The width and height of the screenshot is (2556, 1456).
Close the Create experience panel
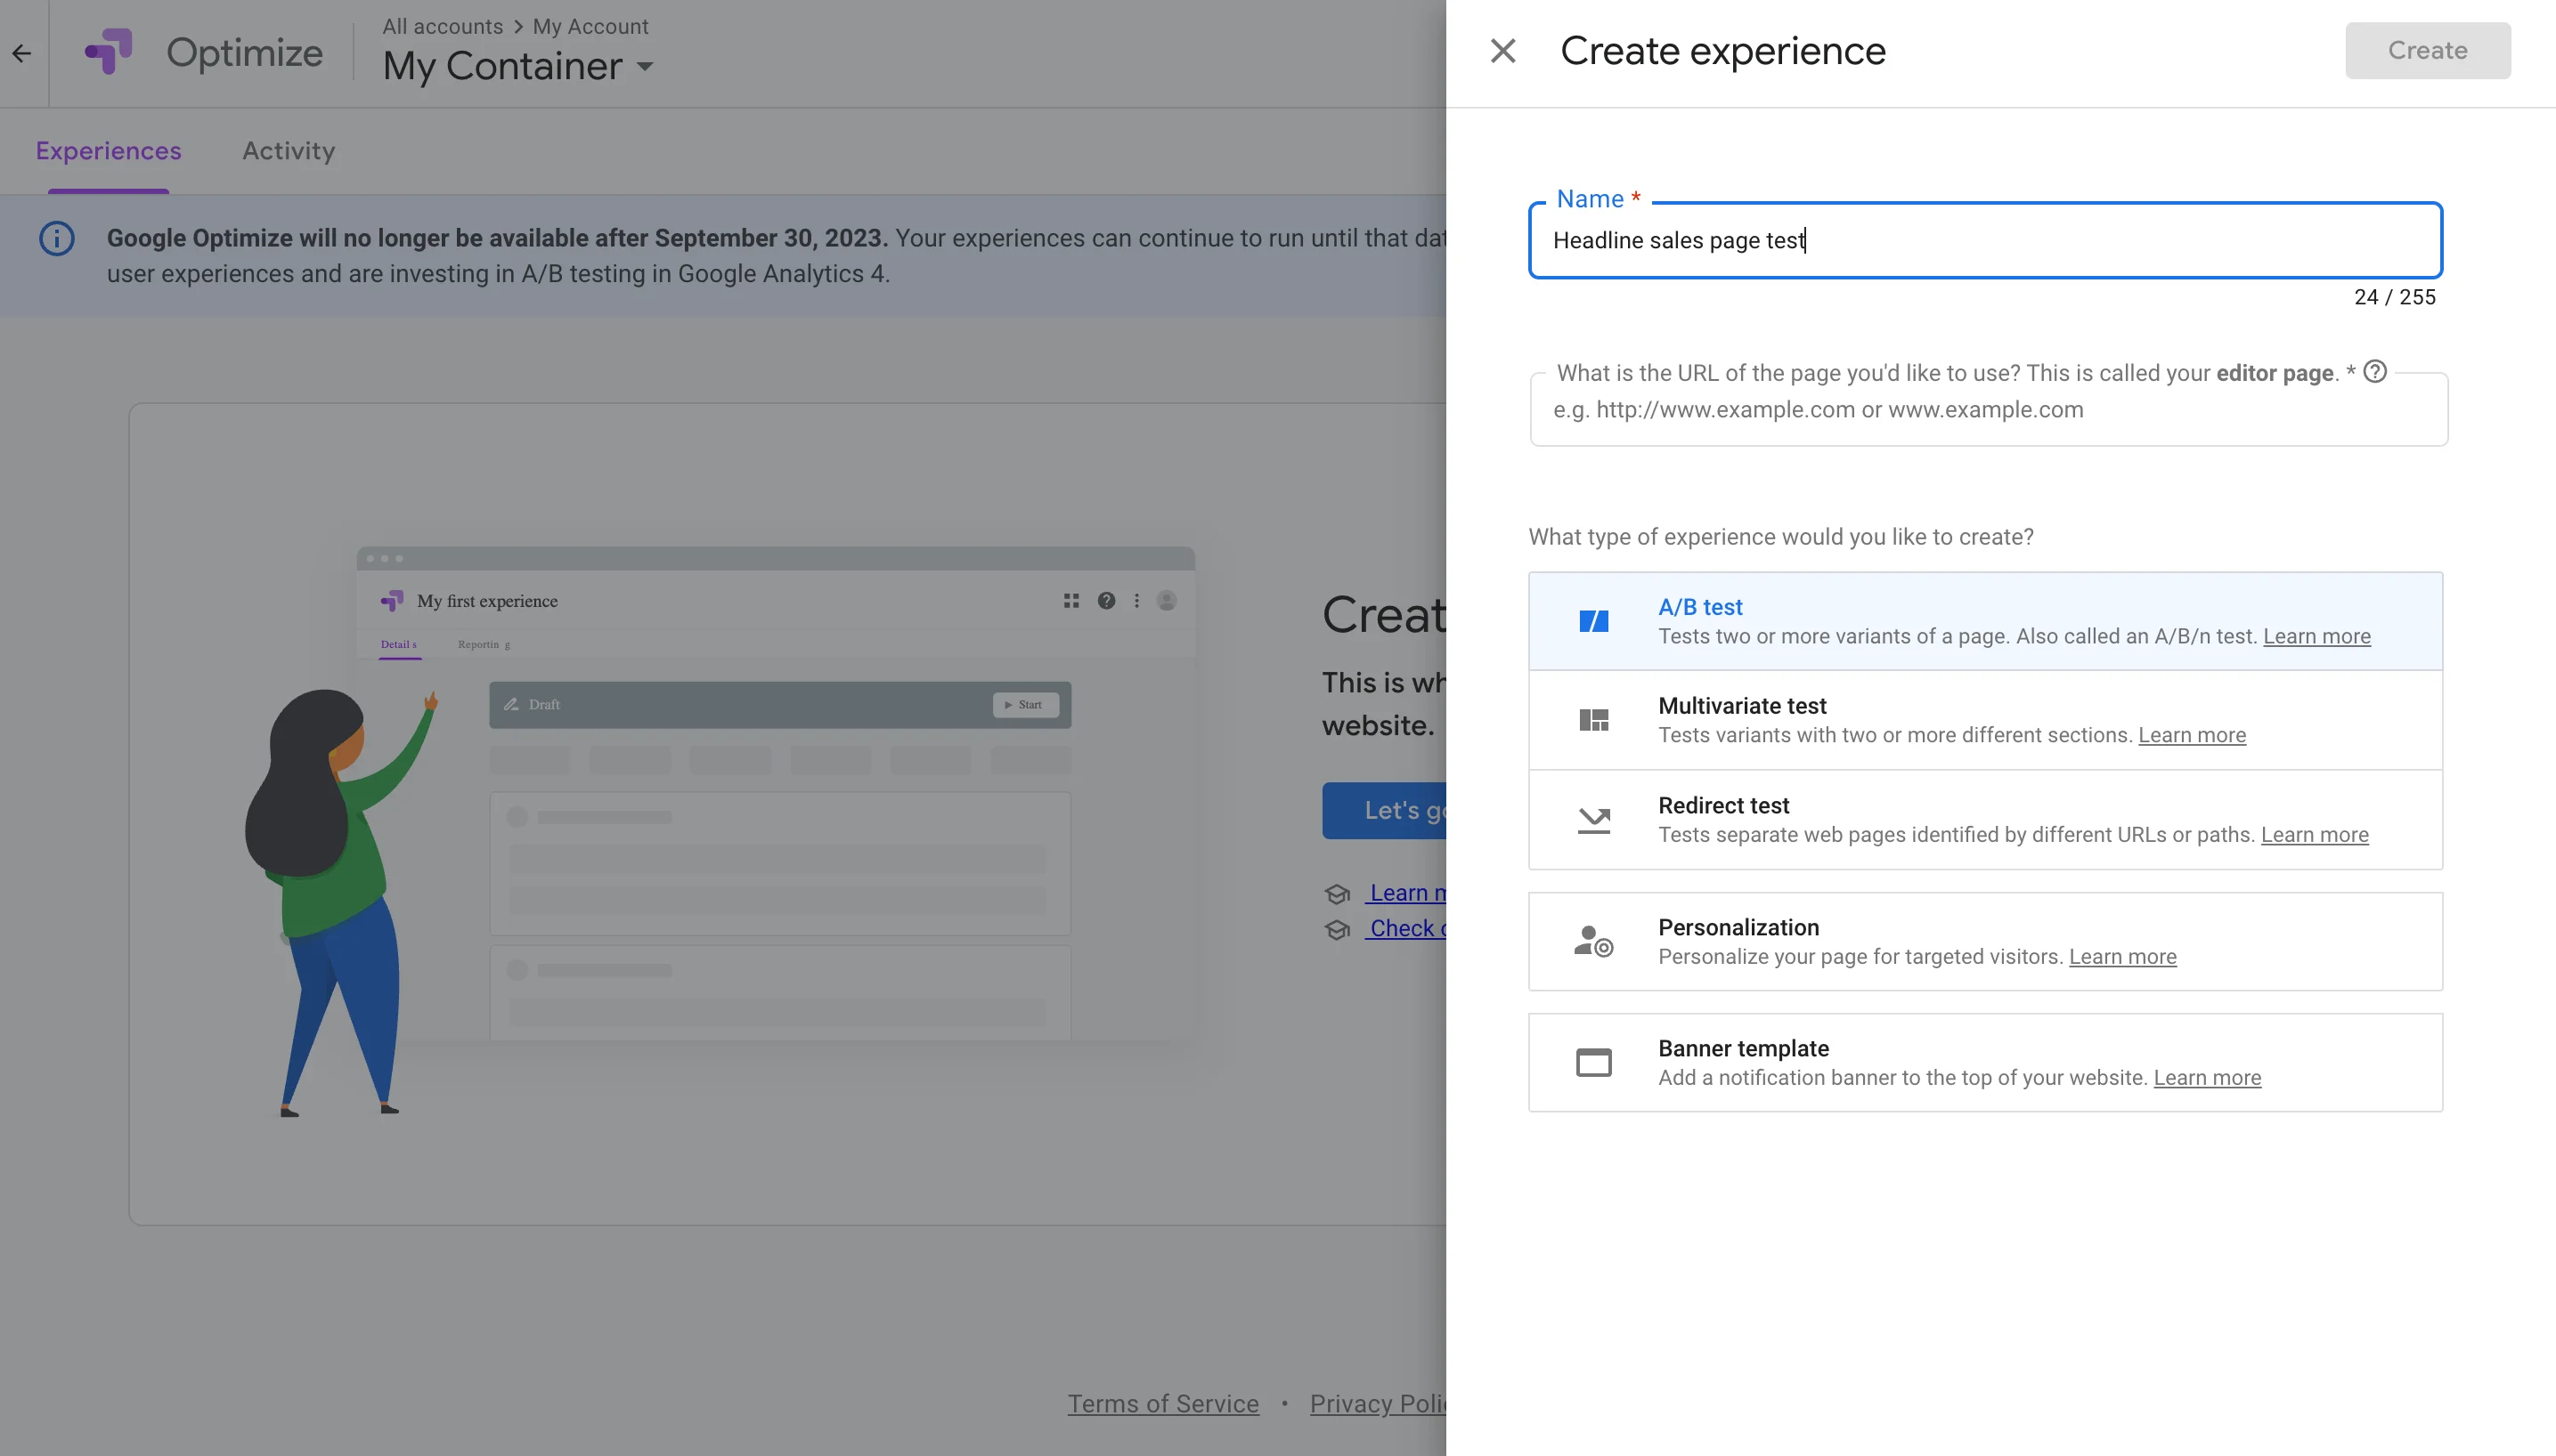pyautogui.click(x=1502, y=51)
